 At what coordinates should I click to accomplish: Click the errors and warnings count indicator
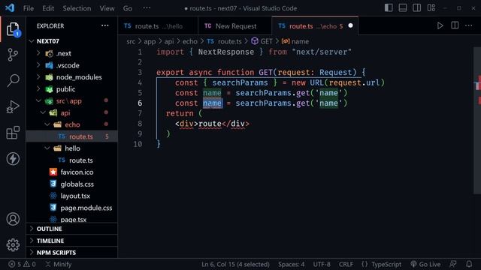[x=22, y=264]
